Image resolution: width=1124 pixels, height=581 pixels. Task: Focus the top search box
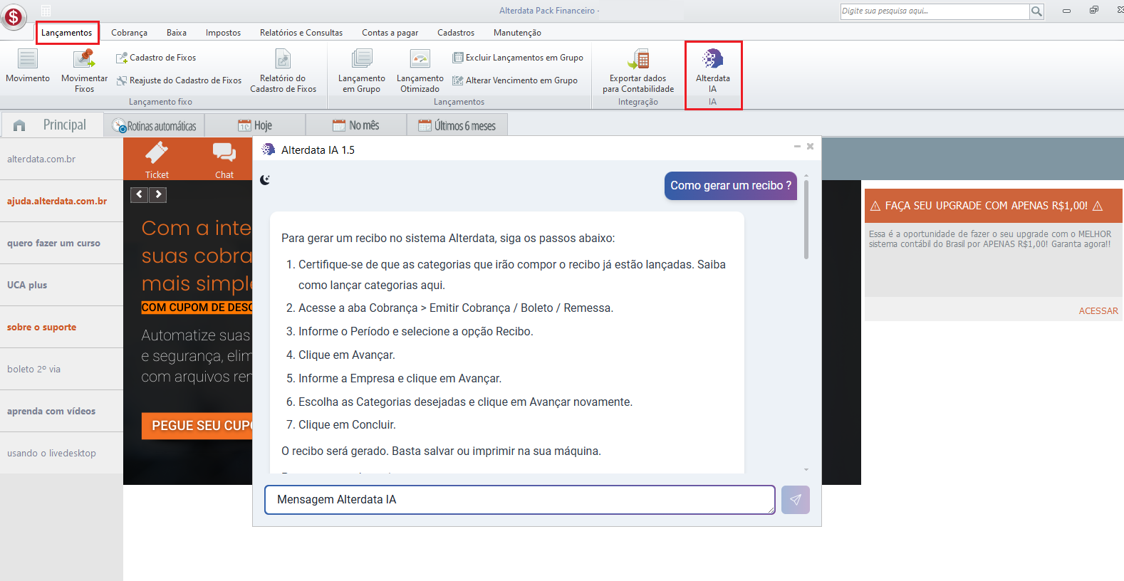pos(935,11)
